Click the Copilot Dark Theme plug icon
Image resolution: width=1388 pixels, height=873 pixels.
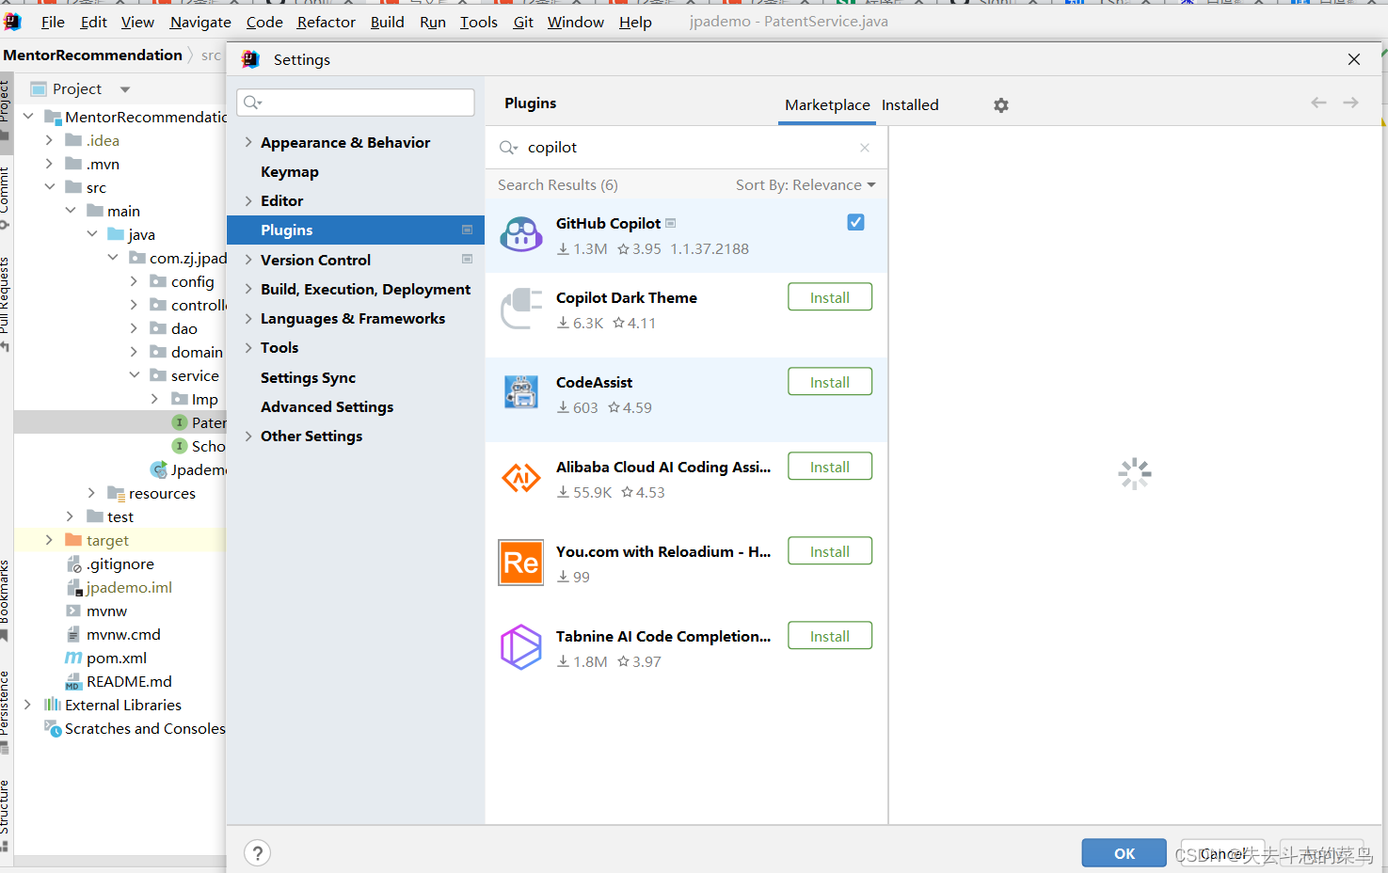(520, 309)
